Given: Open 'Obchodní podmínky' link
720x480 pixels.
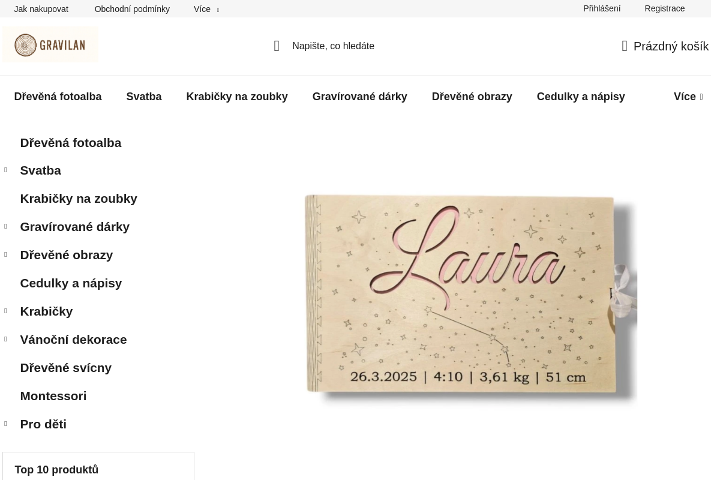Looking at the screenshot, I should tap(132, 9).
